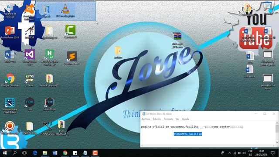Click the Notepad scroll-down arrow

point(277,142)
